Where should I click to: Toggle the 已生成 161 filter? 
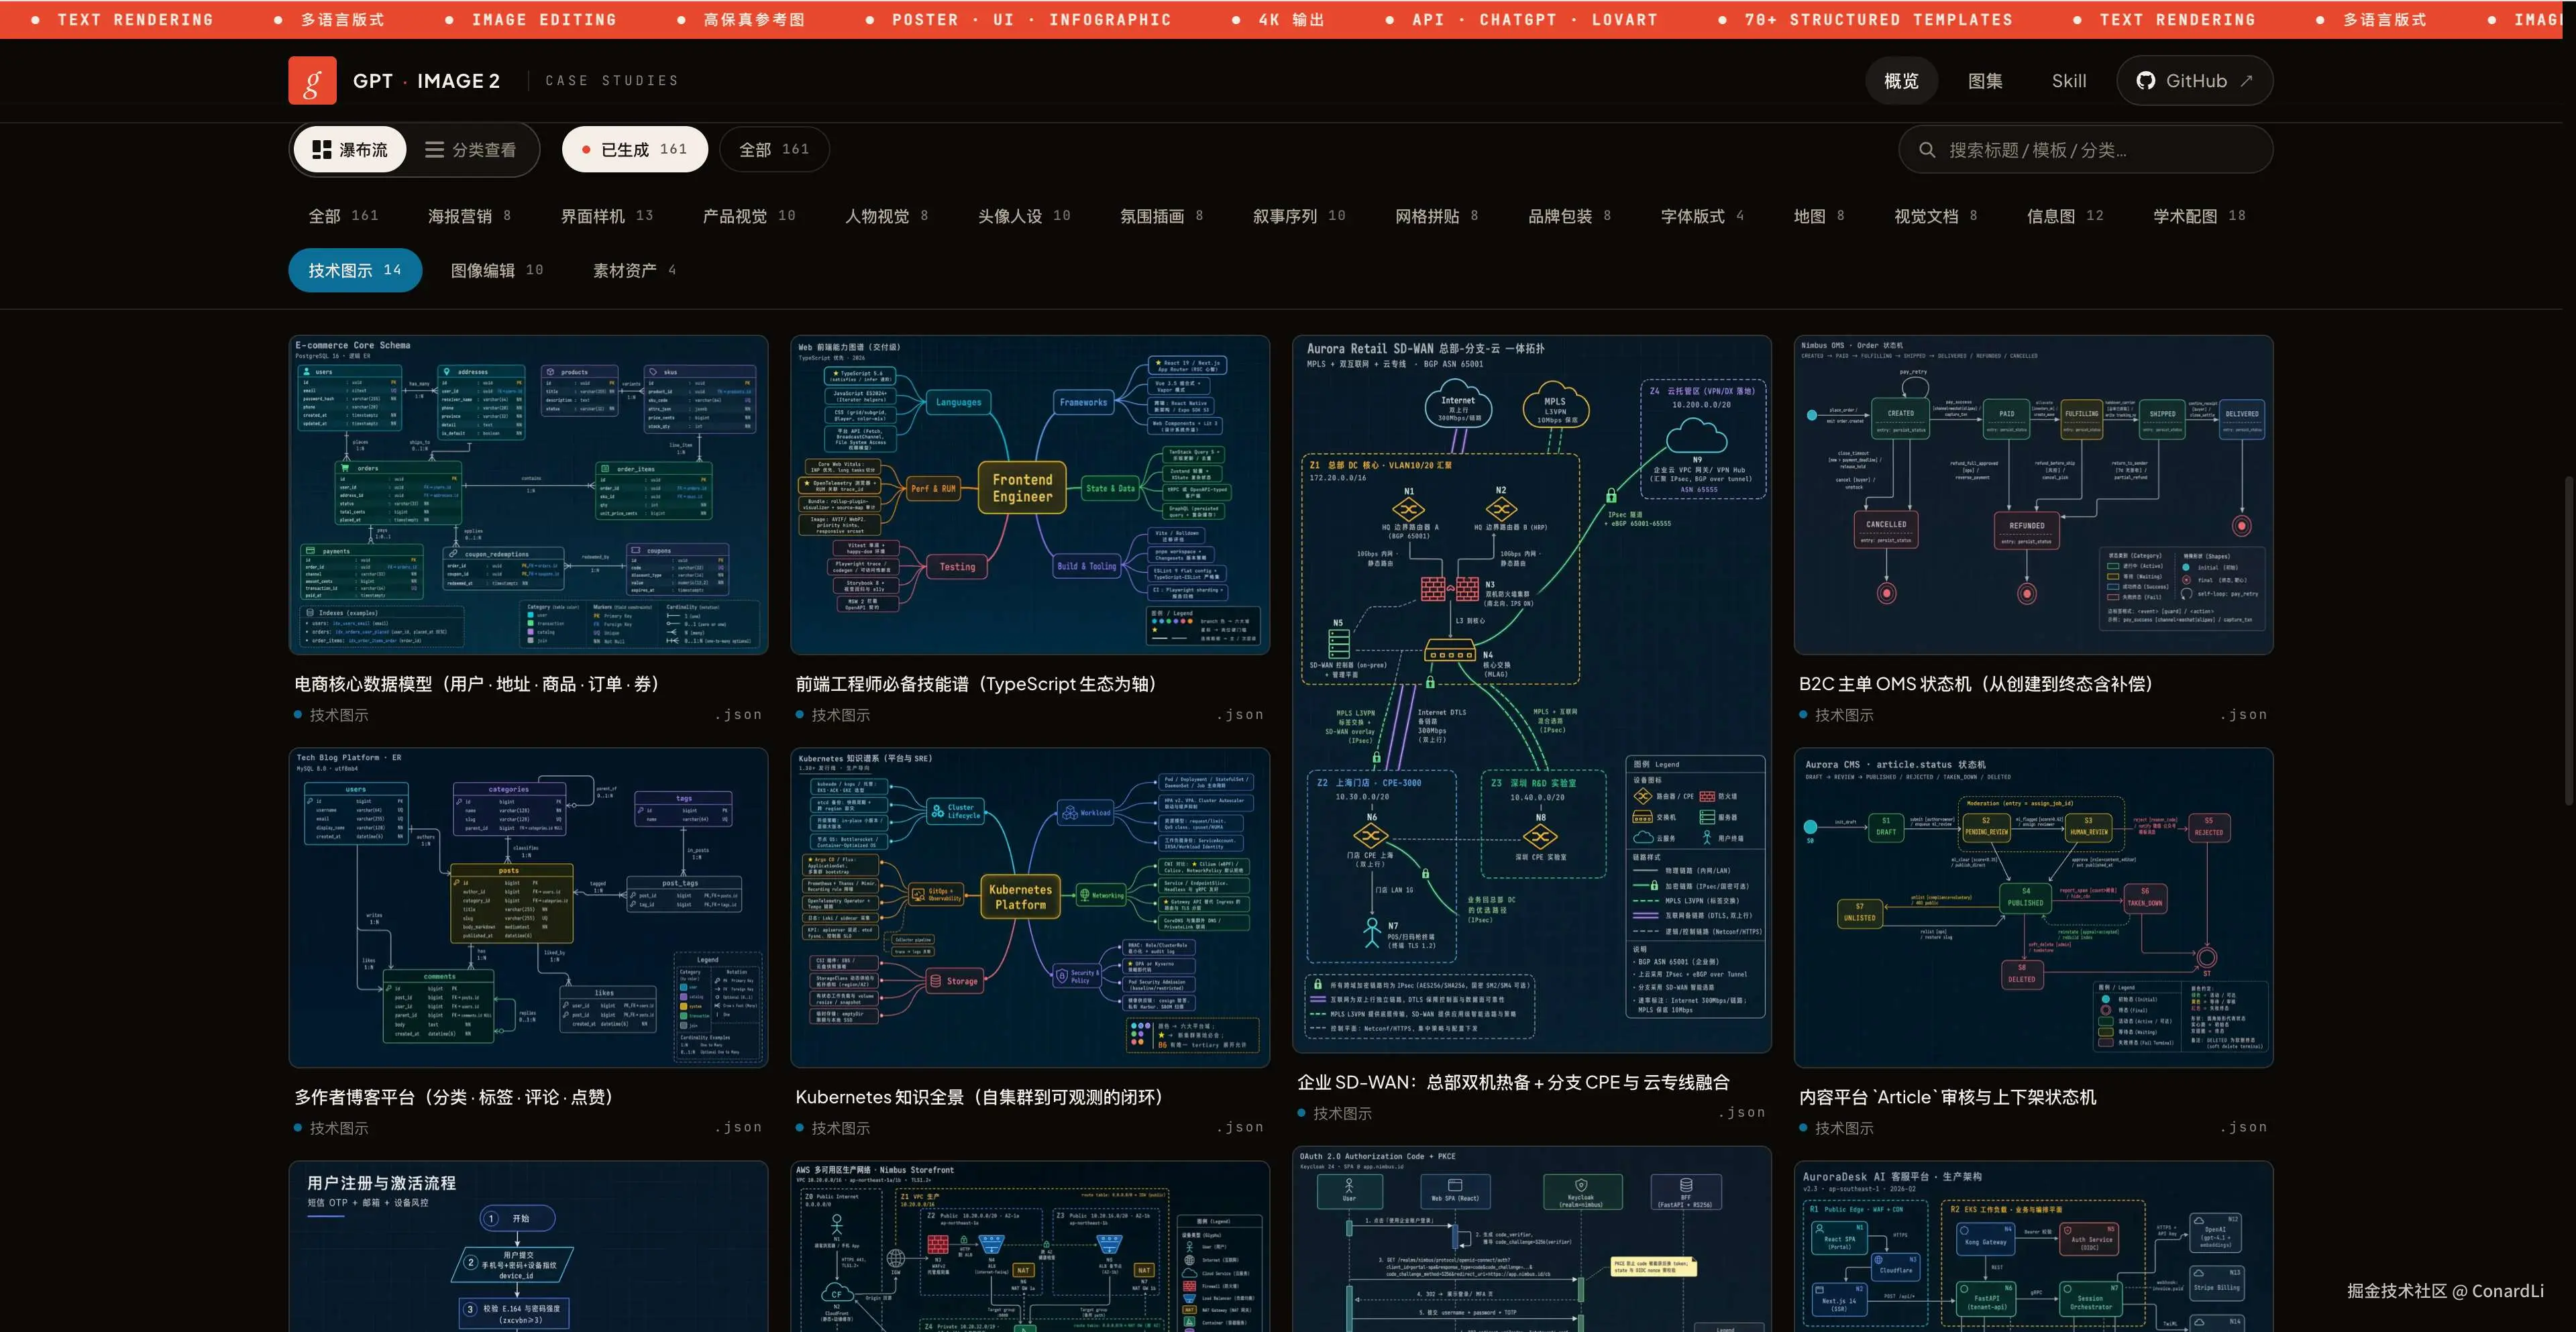635,150
